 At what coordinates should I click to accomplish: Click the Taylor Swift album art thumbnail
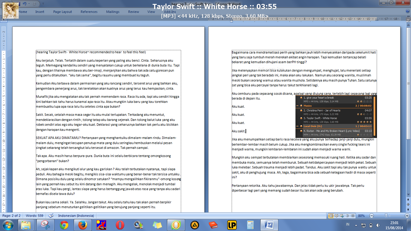click(x=11, y=11)
